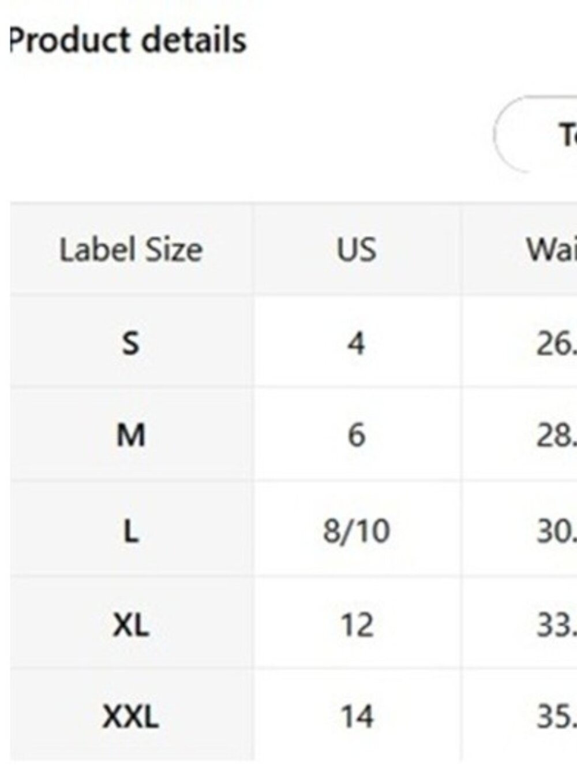Select the XL label size cell
The width and height of the screenshot is (577, 770).
131,624
